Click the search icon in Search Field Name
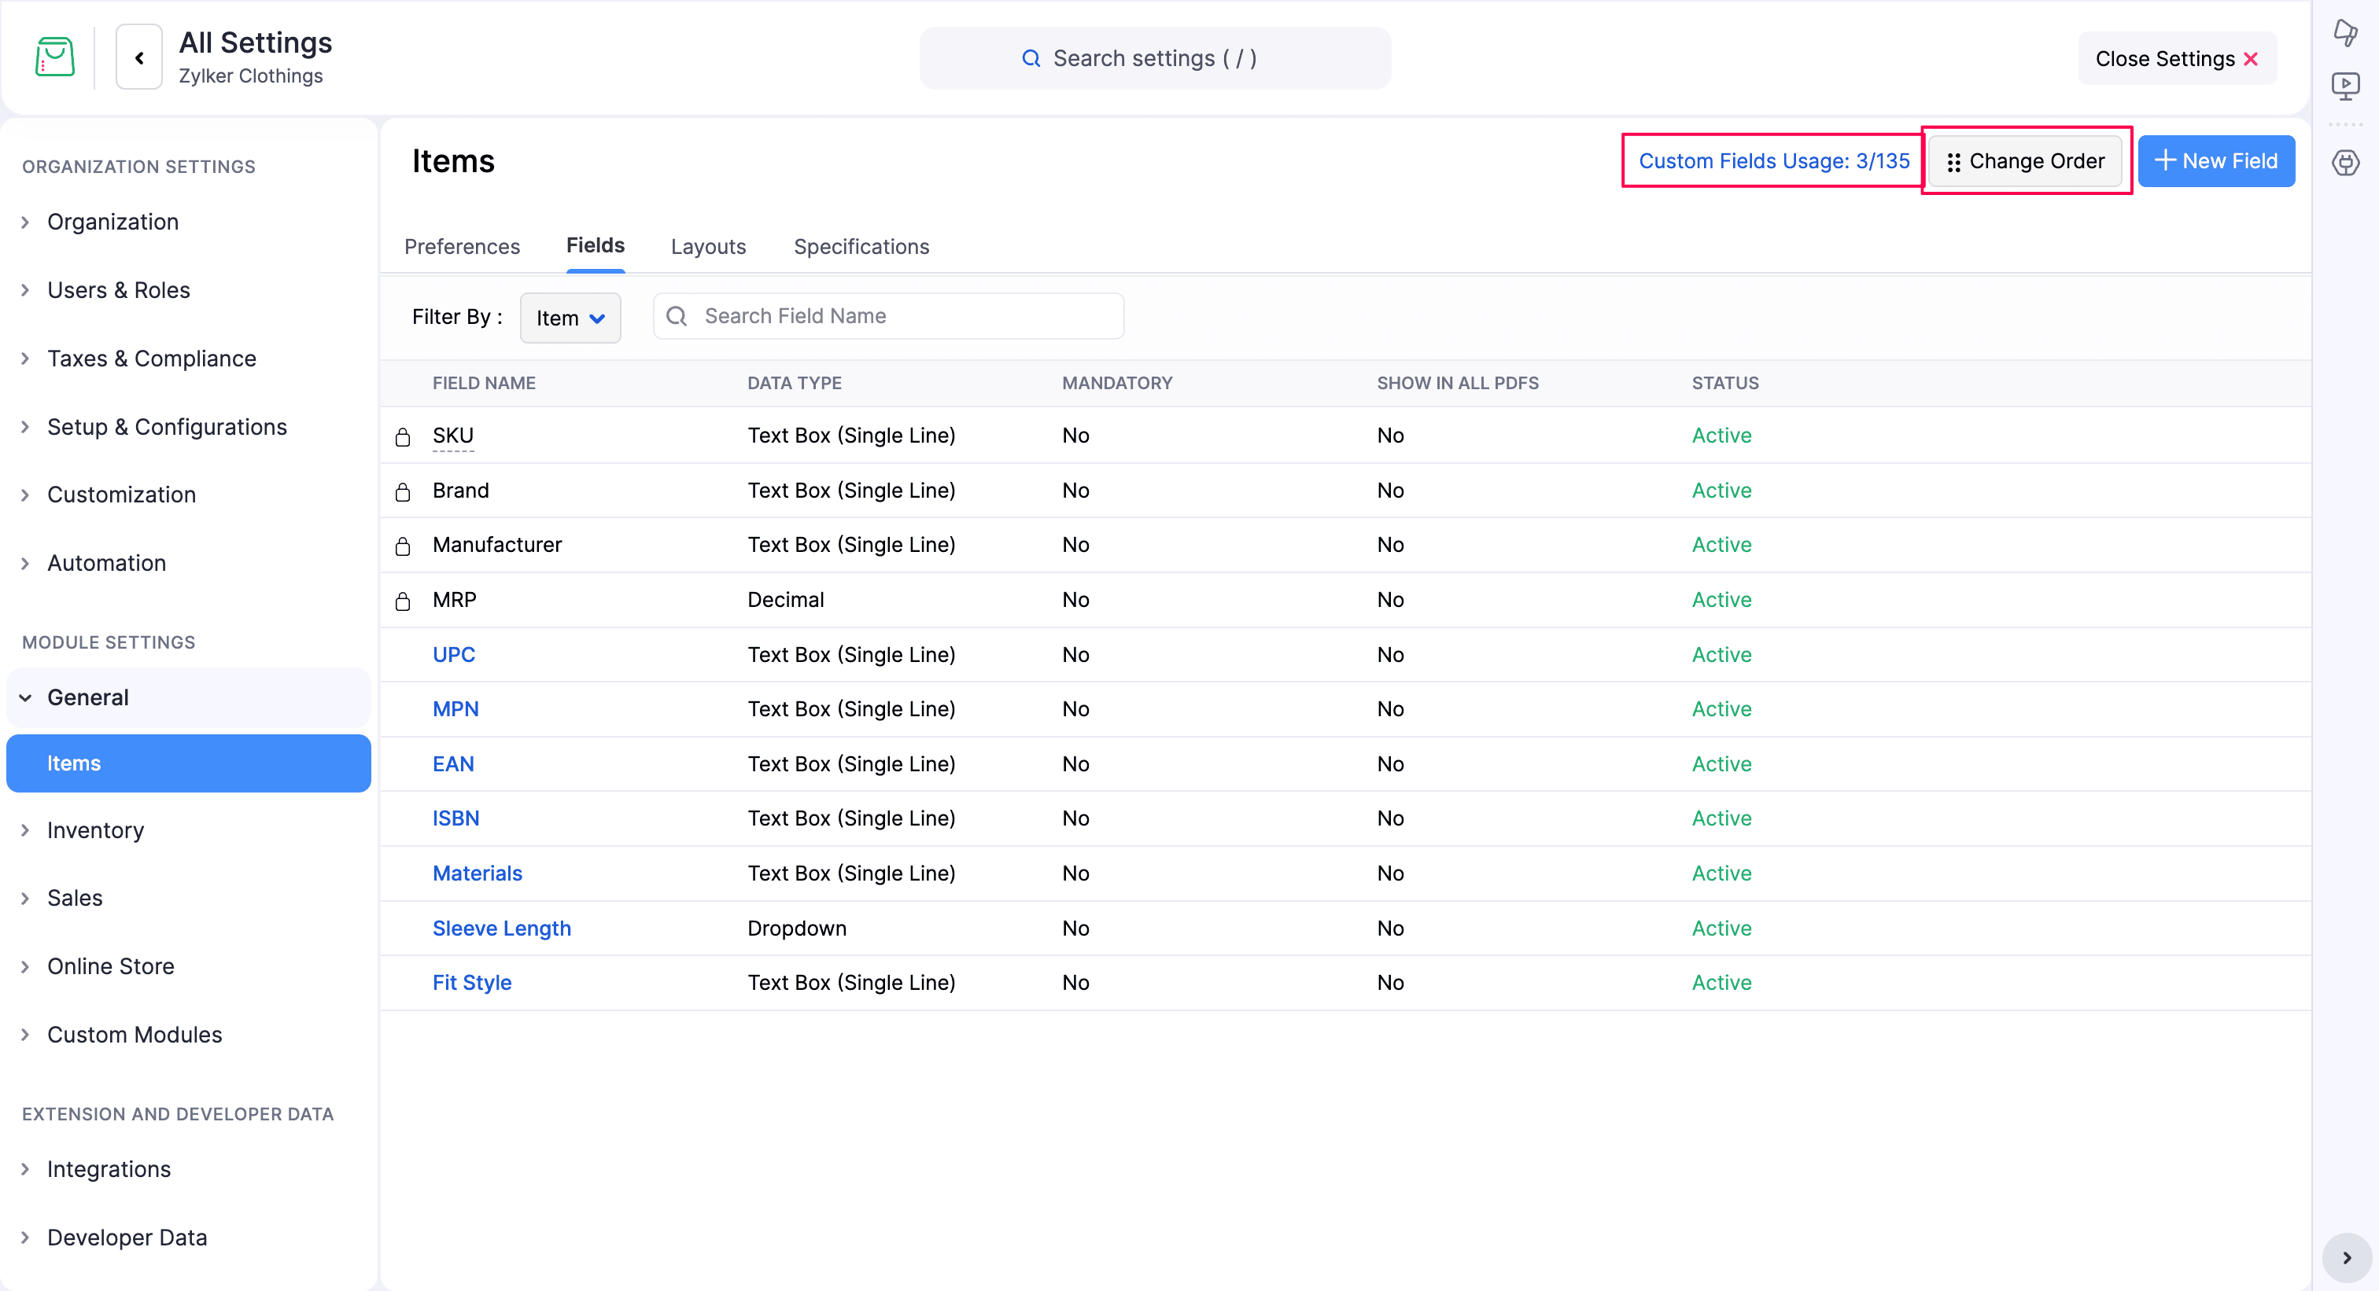The height and width of the screenshot is (1291, 2379). pos(677,317)
